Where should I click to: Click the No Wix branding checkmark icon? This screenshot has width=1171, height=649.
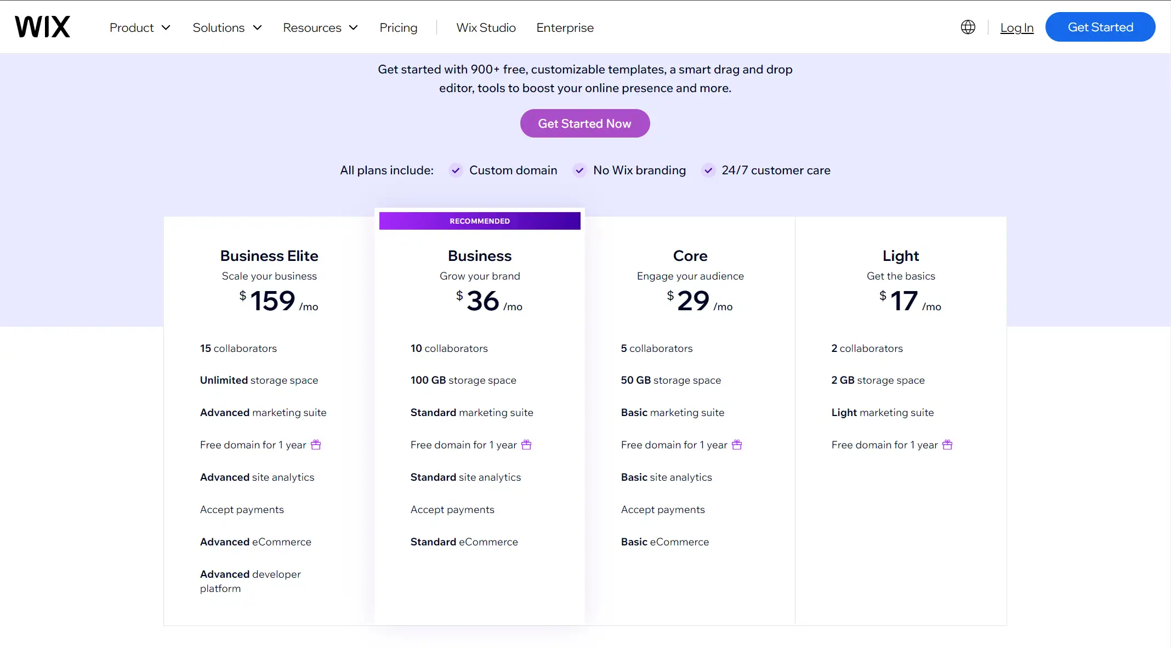tap(579, 170)
